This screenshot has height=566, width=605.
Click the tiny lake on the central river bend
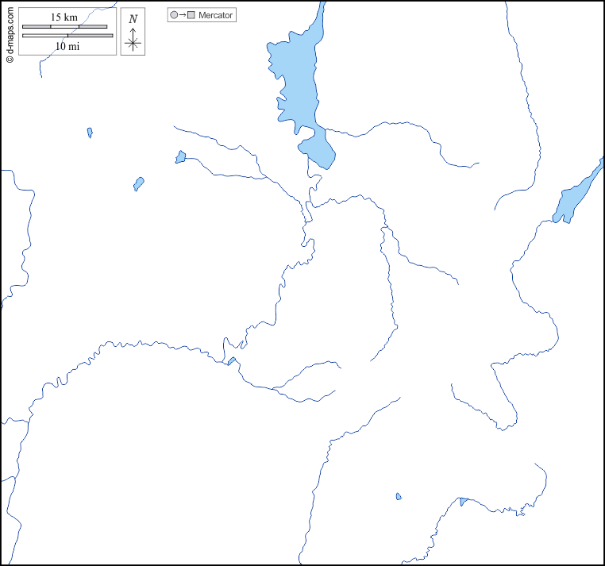click(x=231, y=361)
